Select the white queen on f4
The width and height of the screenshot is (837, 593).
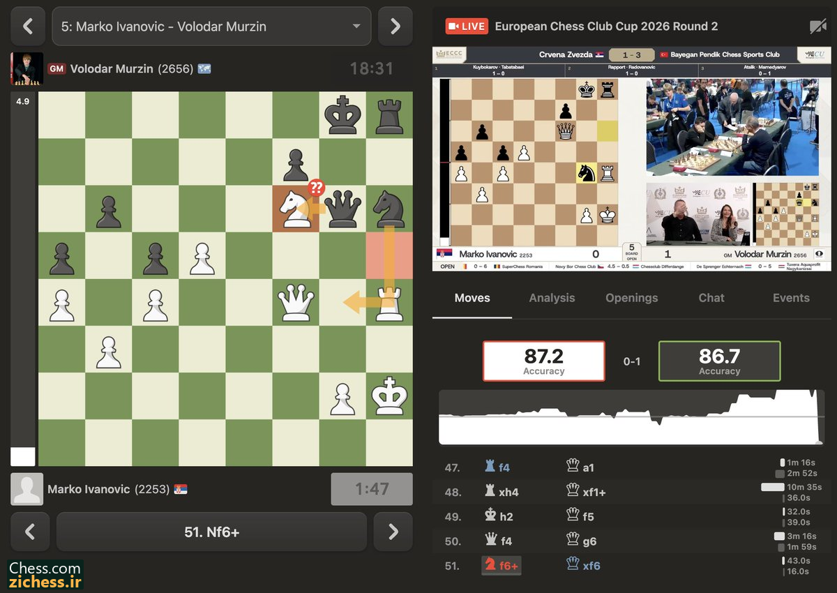tap(296, 302)
